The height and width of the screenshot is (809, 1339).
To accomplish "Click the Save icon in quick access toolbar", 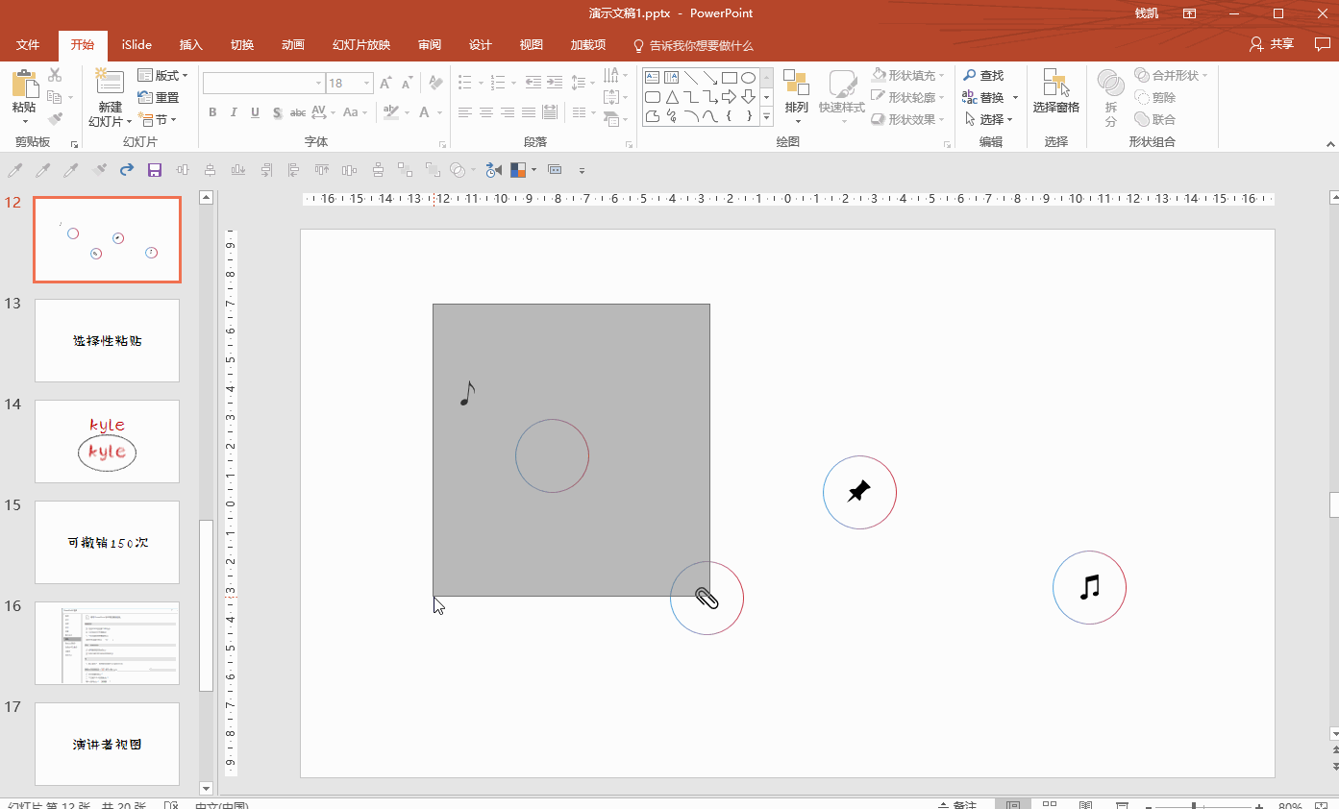I will (154, 170).
